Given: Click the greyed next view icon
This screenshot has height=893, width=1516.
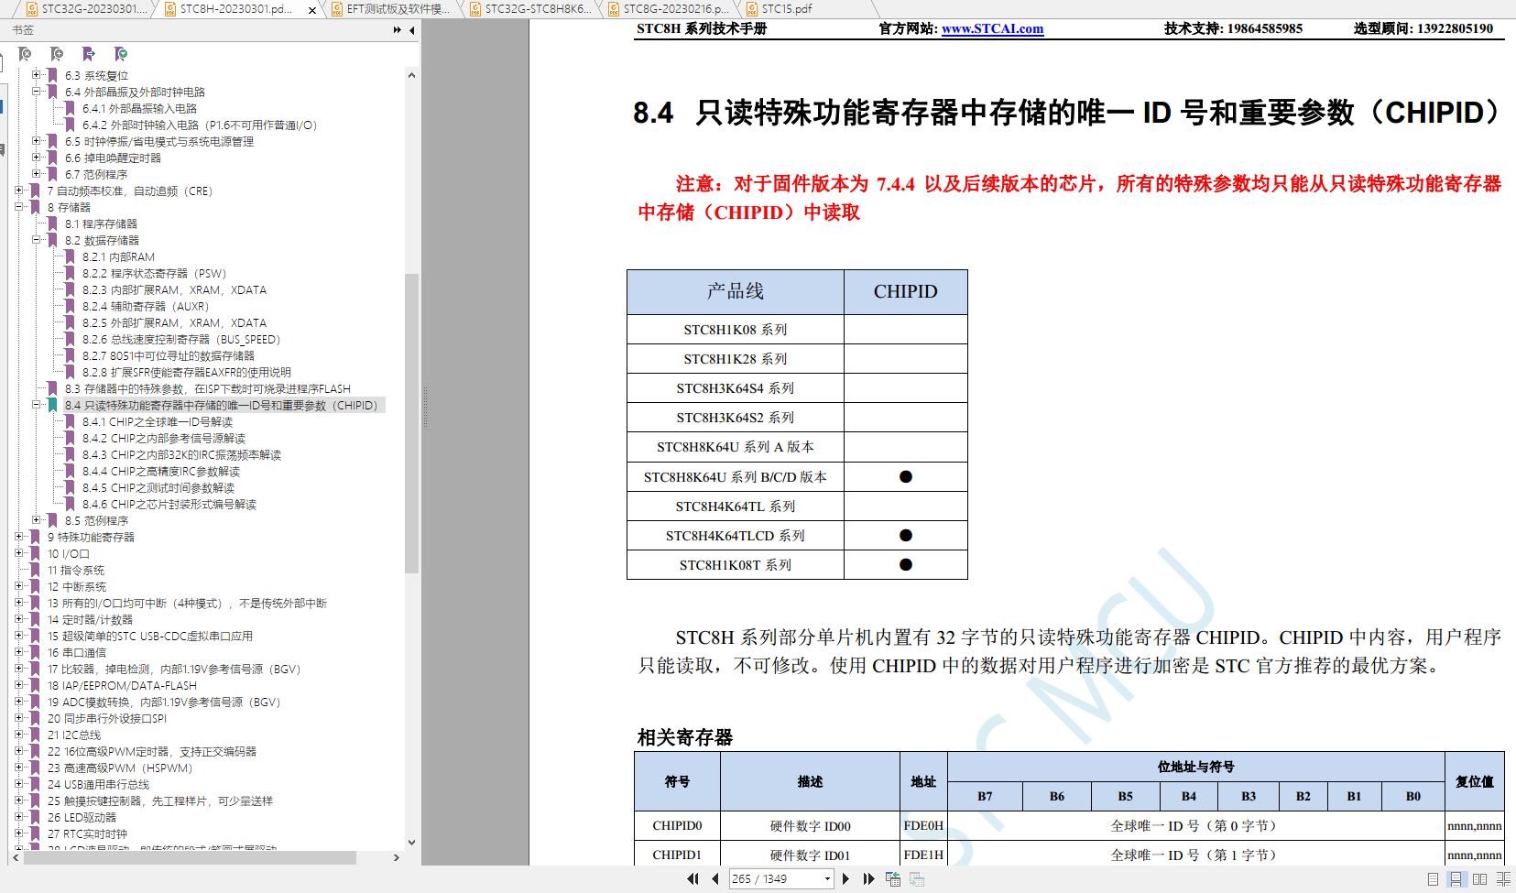Looking at the screenshot, I should (917, 878).
